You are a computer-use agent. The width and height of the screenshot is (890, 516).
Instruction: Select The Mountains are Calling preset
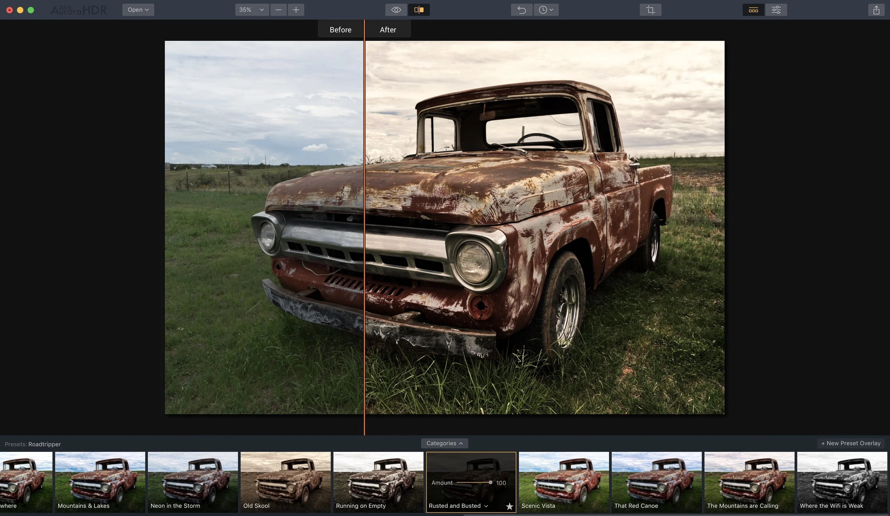point(749,482)
